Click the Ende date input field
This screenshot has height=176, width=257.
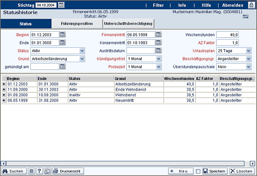pos(45,43)
